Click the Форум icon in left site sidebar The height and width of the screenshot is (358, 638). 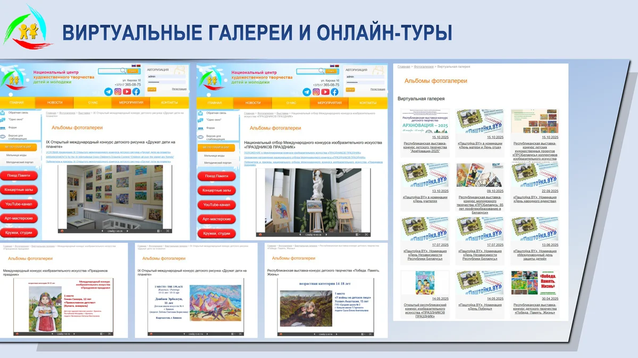click(x=4, y=127)
